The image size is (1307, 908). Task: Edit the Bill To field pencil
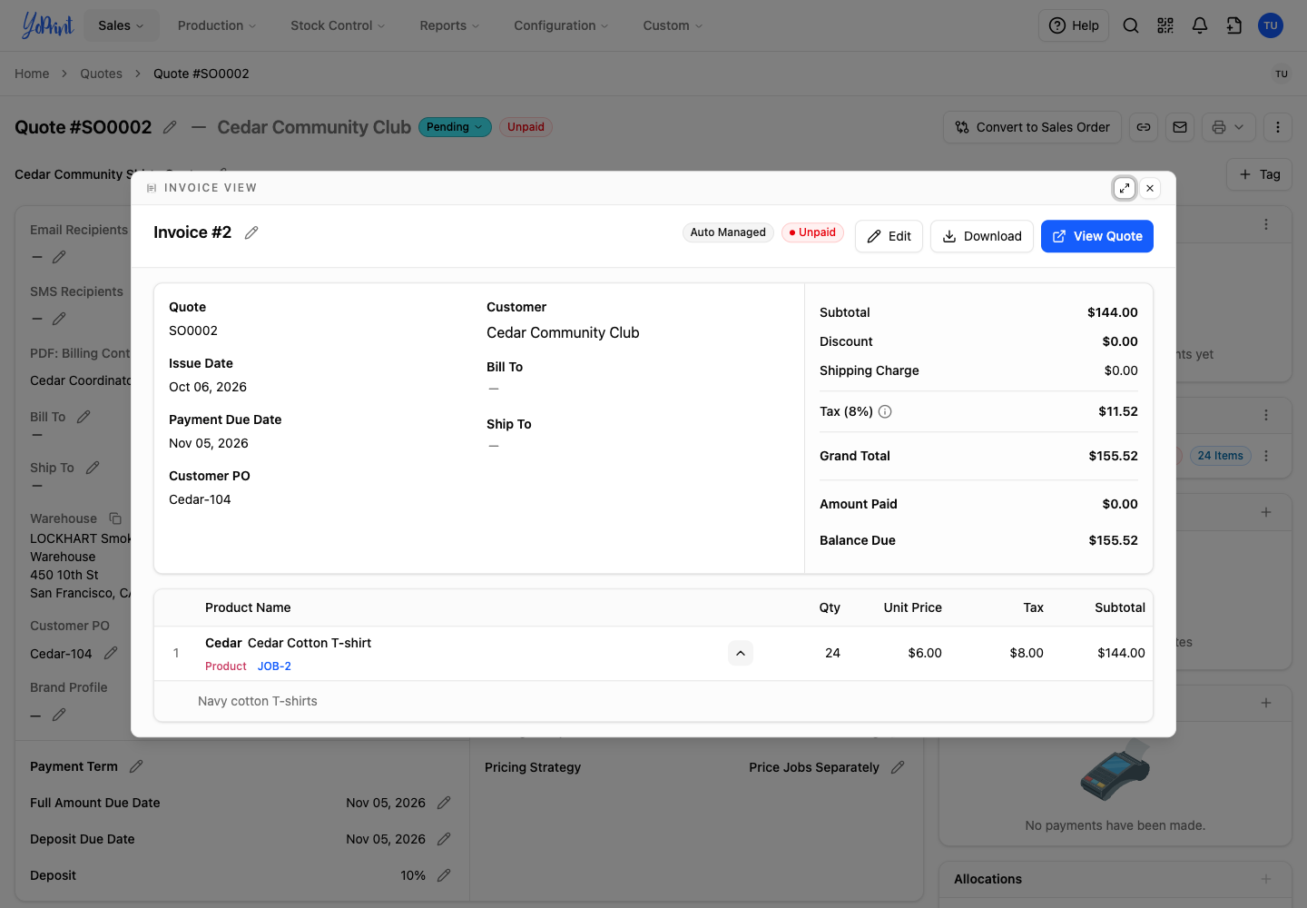click(84, 417)
